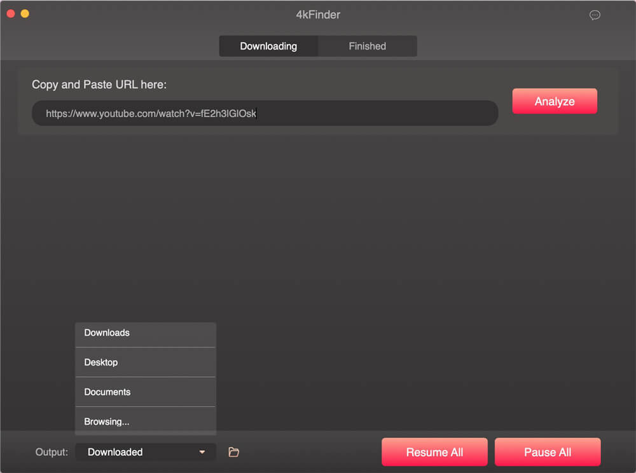Select the pasted YouTube URL text
This screenshot has height=473, width=636.
150,113
